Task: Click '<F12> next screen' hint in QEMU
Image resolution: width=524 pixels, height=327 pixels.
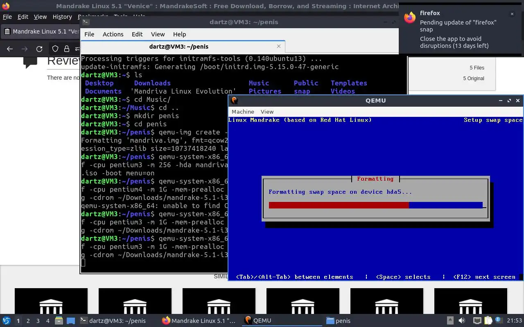Action: (x=484, y=277)
